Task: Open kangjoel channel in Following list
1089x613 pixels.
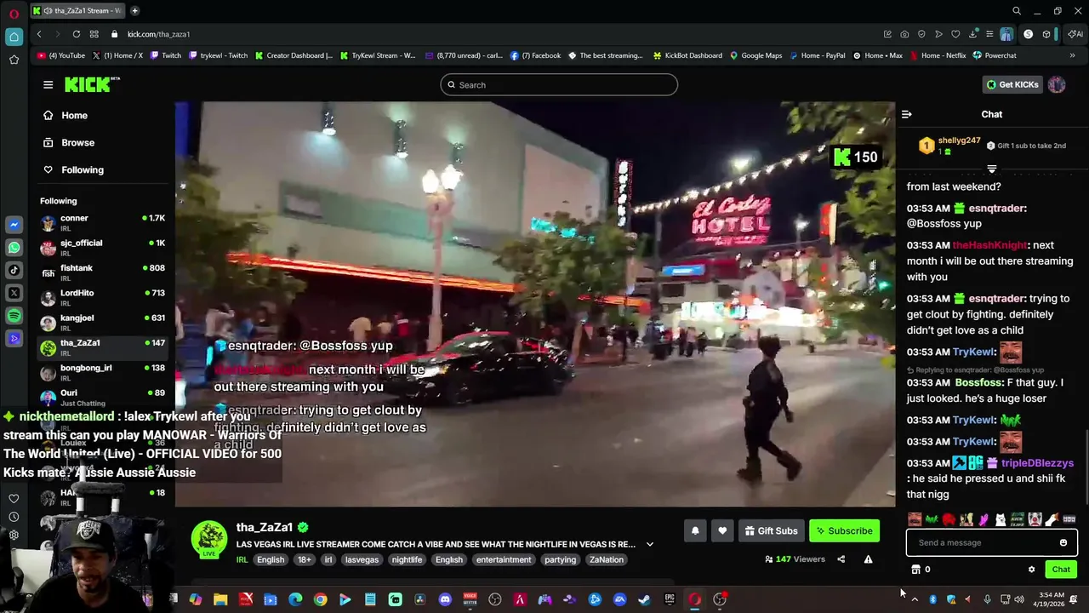Action: tap(103, 323)
